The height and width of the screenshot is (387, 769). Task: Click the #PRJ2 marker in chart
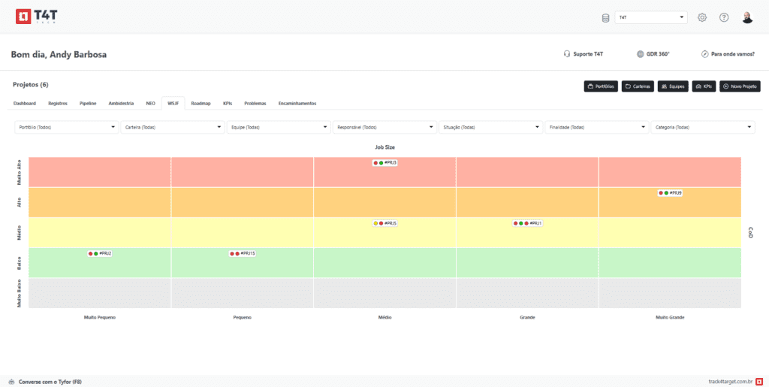(100, 254)
